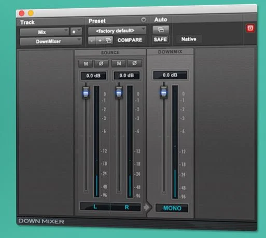Open the Preset settings menu arrow
This screenshot has width=266, height=238.
point(144,20)
